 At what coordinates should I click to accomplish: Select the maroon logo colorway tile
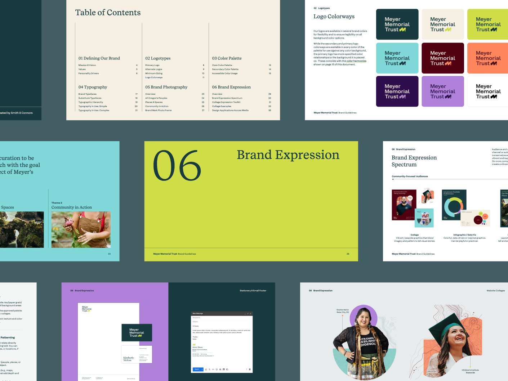click(x=443, y=58)
